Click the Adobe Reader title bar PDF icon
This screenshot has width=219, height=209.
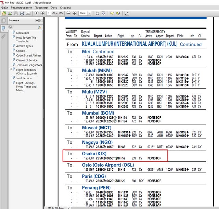[2, 2]
